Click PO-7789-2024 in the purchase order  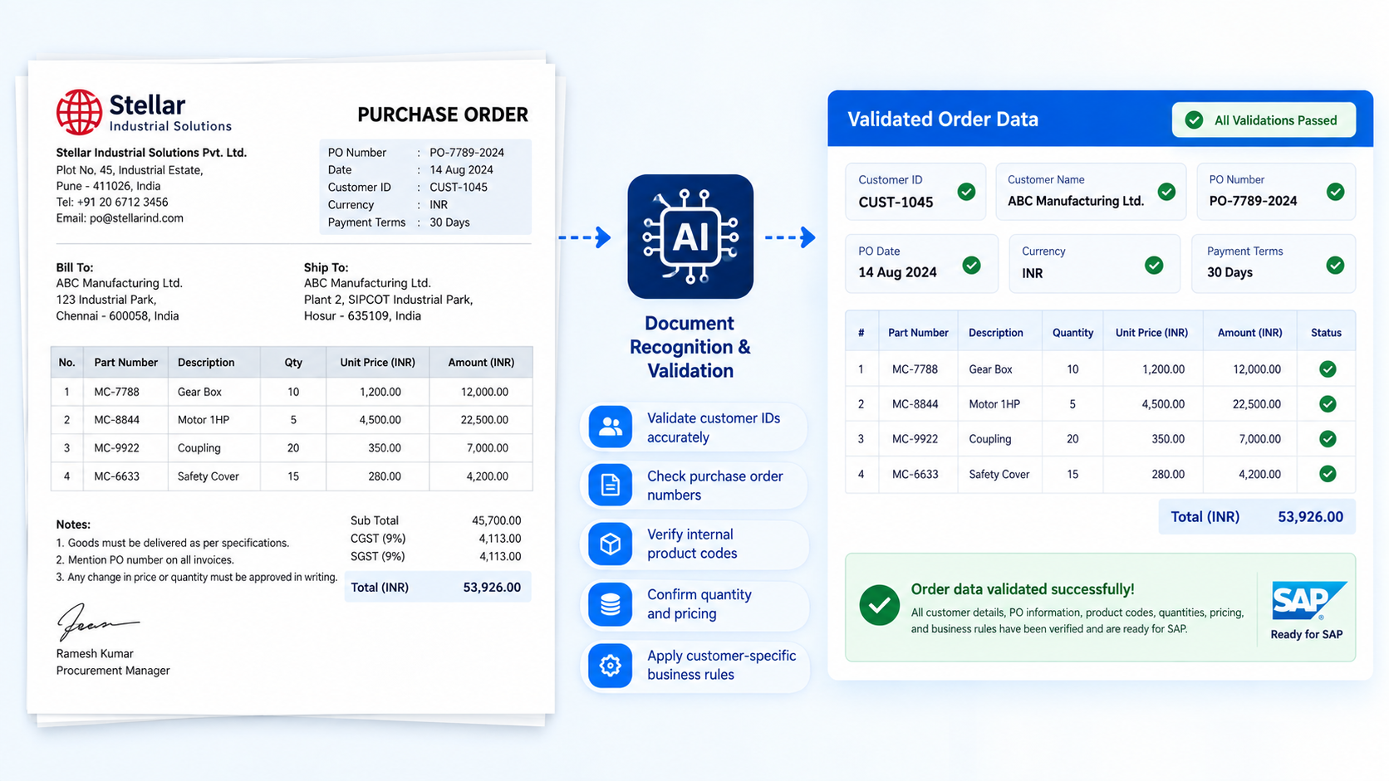point(467,153)
